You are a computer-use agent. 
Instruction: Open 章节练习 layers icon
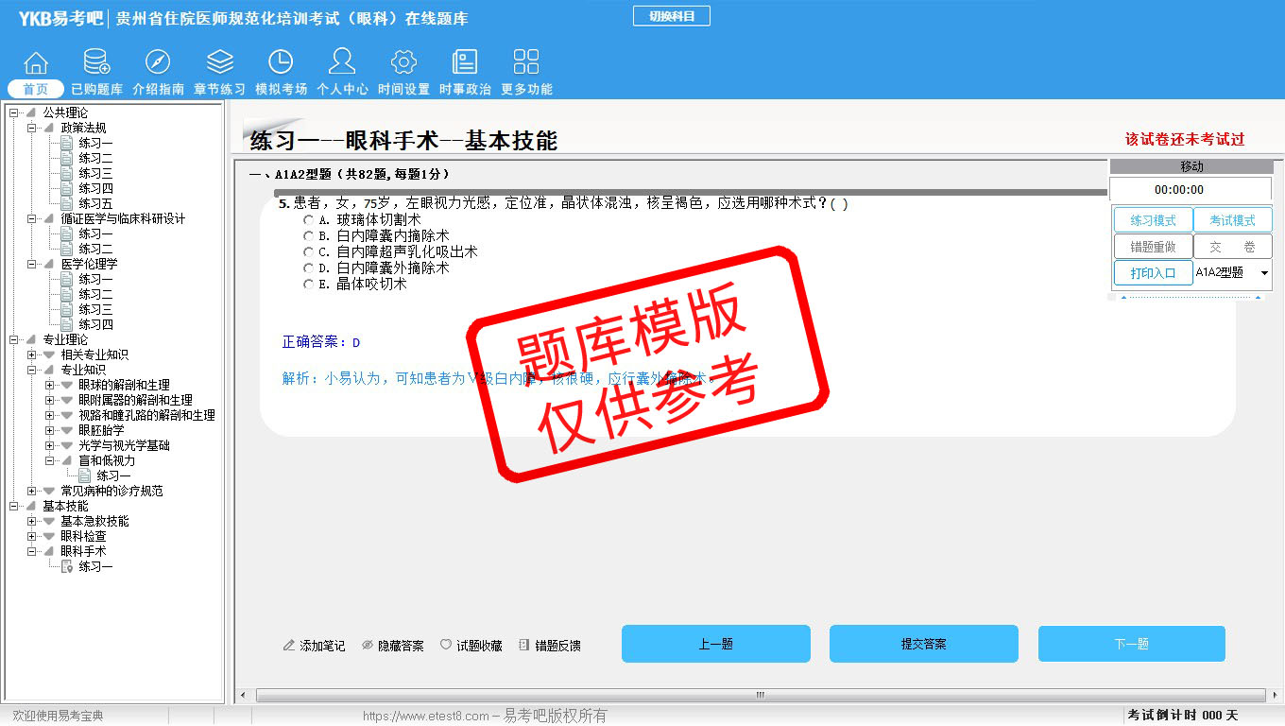coord(219,63)
